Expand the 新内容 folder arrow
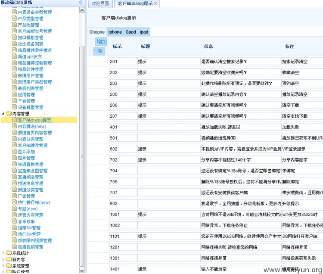Viewport: 323px width, 274px height. [3, 259]
